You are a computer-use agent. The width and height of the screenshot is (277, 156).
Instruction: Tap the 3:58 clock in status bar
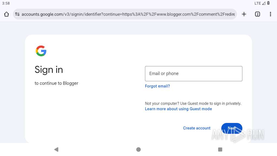point(6,3)
